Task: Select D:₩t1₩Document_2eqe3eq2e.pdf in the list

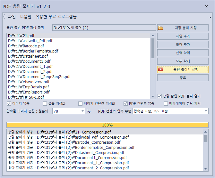Action: coord(79,77)
